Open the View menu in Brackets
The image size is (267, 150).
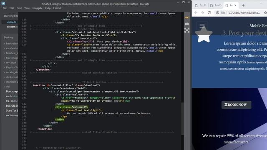click(x=27, y=8)
